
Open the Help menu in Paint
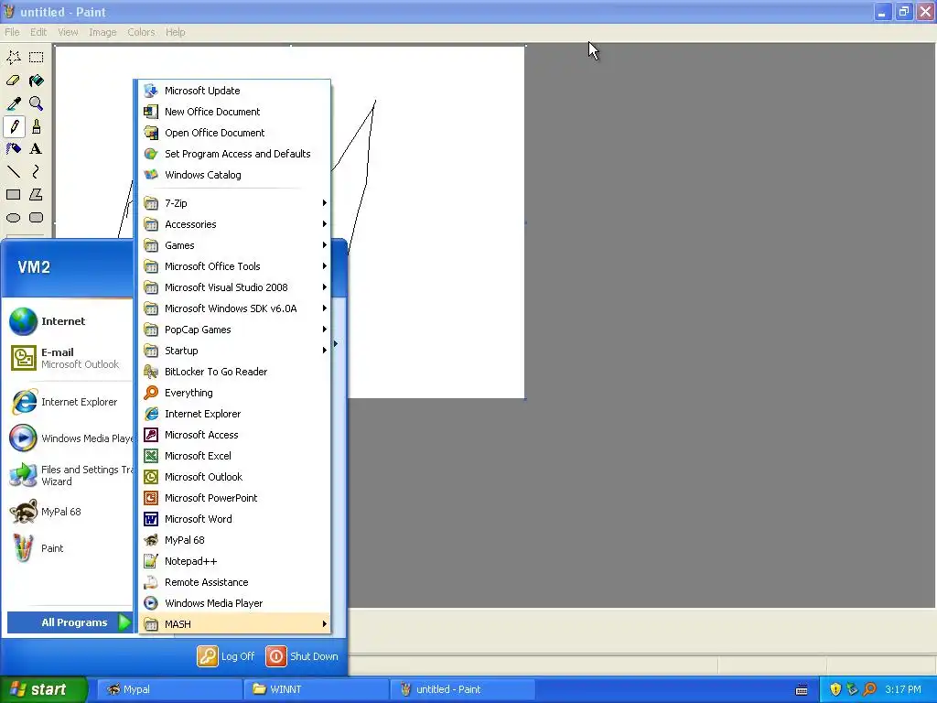coord(175,32)
